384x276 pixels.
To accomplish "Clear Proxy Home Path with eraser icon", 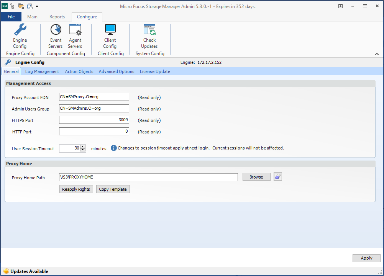I will [278, 177].
